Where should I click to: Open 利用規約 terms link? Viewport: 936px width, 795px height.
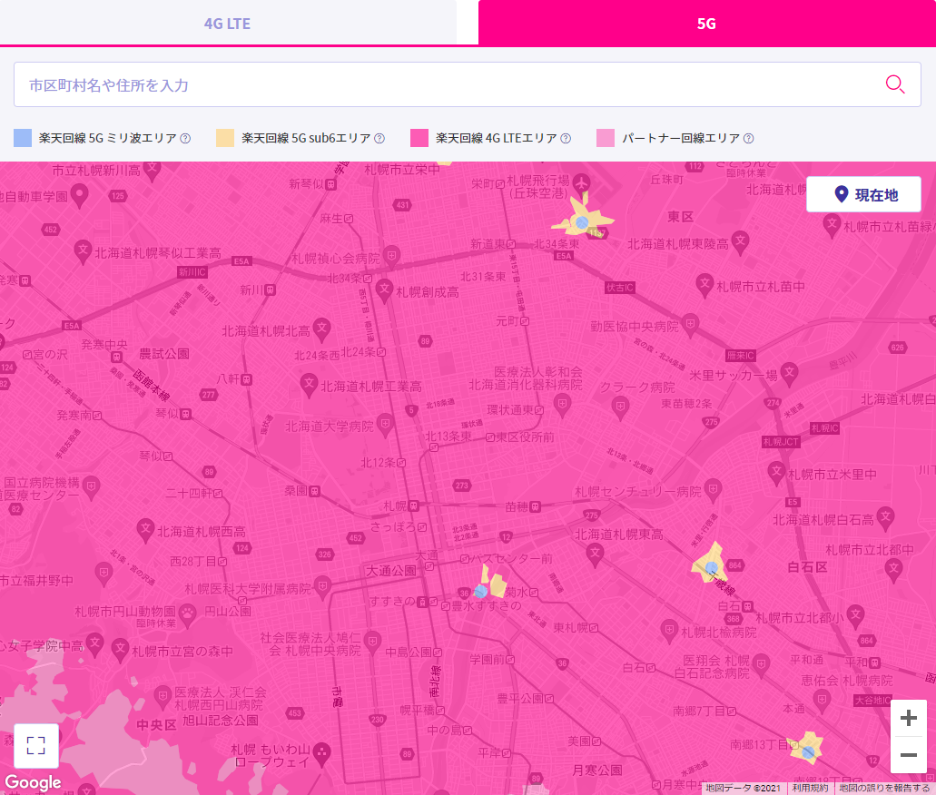[x=810, y=789]
